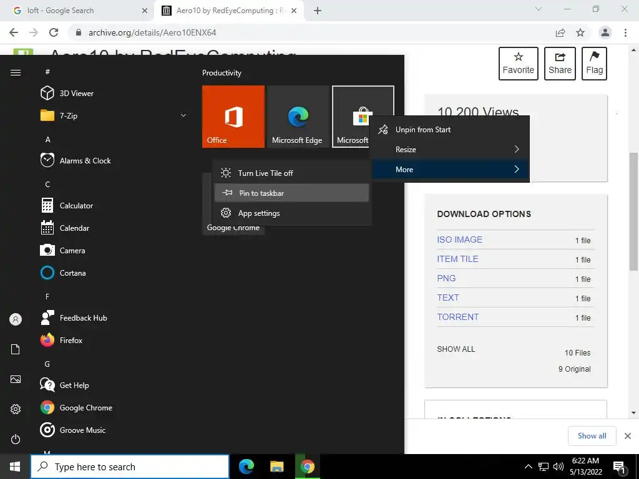Switch to the Aero10 by RedEyeComputing tab
639x479 pixels.
coord(229,11)
